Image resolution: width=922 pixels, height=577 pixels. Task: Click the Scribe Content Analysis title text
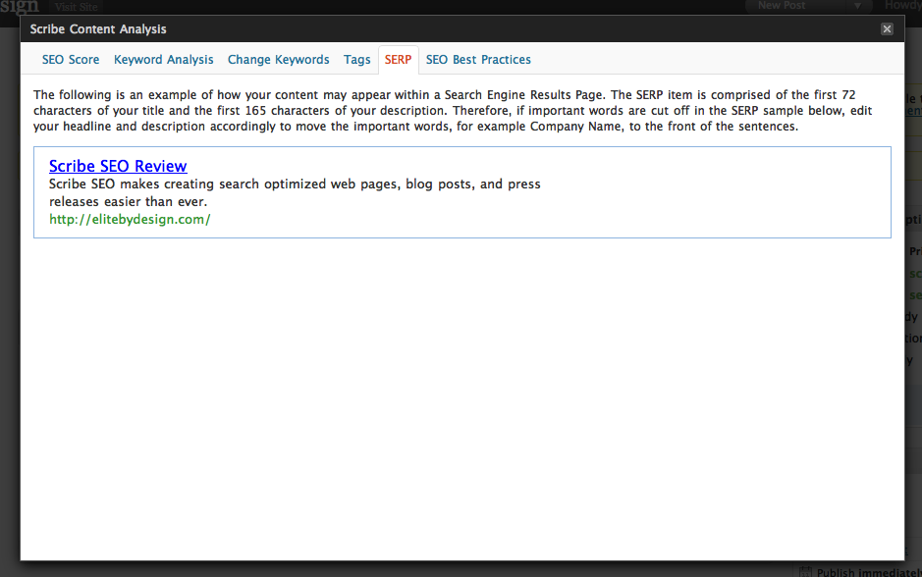pyautogui.click(x=98, y=28)
